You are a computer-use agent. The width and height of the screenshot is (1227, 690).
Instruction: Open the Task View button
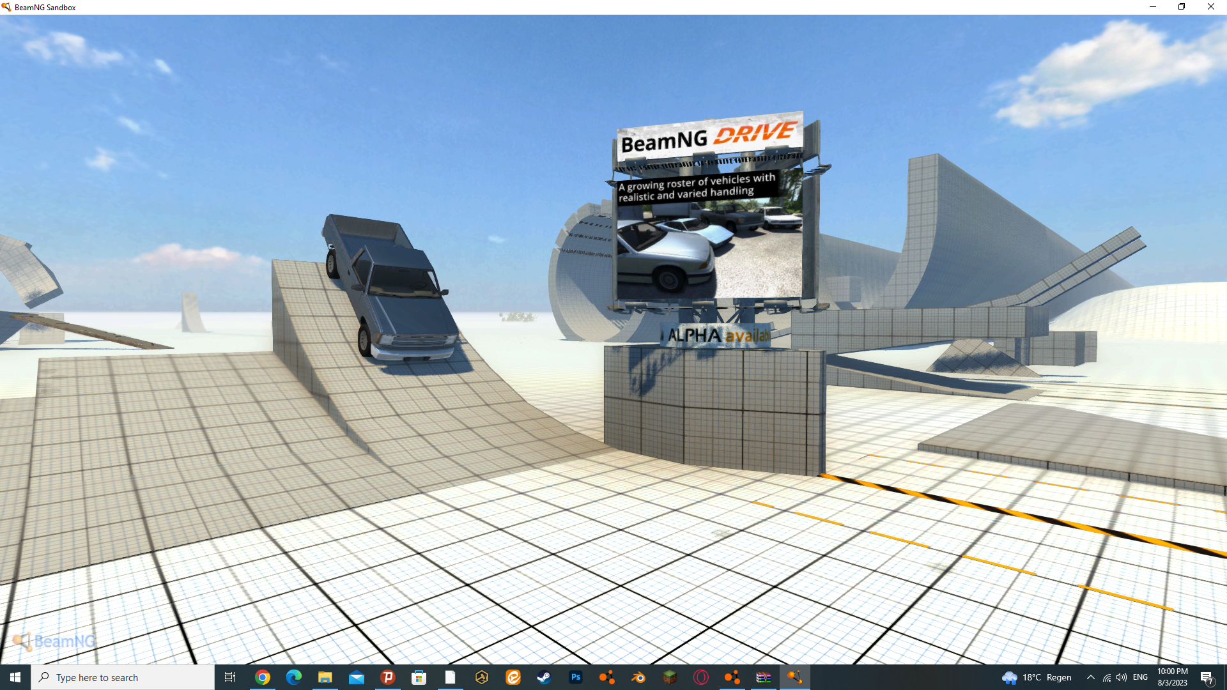point(230,677)
